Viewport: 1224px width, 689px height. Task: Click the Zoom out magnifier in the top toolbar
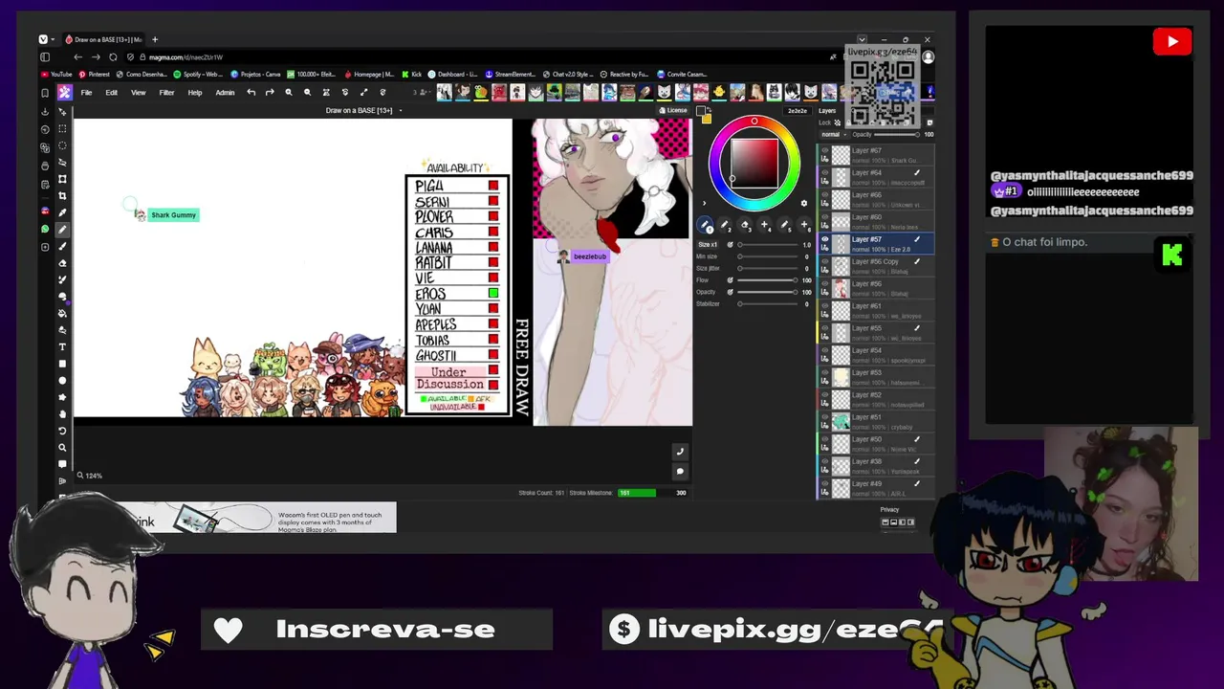[x=307, y=93]
